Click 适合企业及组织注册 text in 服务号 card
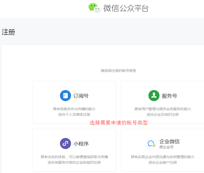Screen dimensions: 204x173 [x=163, y=114]
